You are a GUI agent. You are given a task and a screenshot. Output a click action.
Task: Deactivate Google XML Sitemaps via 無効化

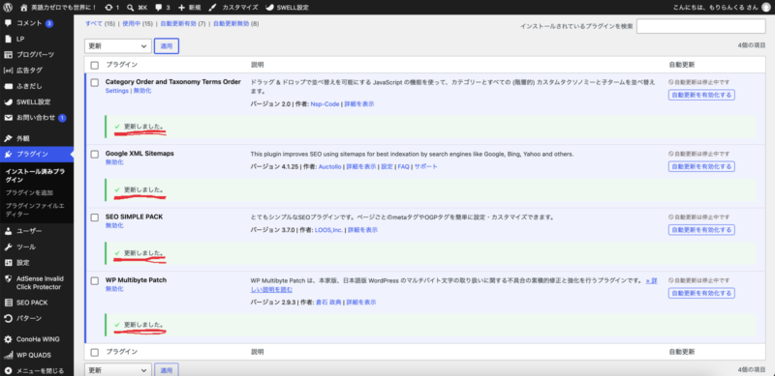click(x=114, y=161)
